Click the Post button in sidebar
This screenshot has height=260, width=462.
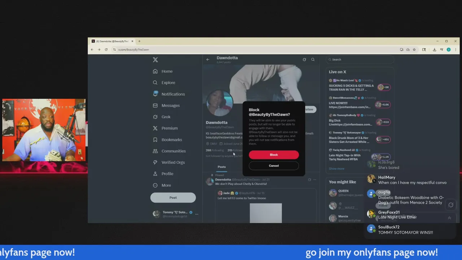[173, 198]
